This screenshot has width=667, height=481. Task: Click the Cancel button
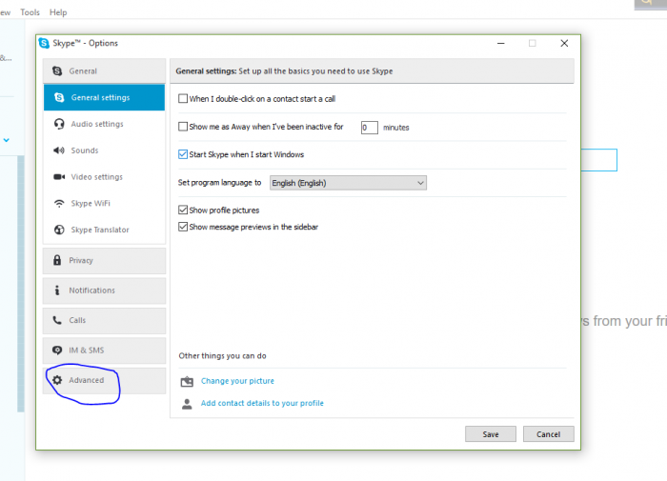click(x=548, y=433)
